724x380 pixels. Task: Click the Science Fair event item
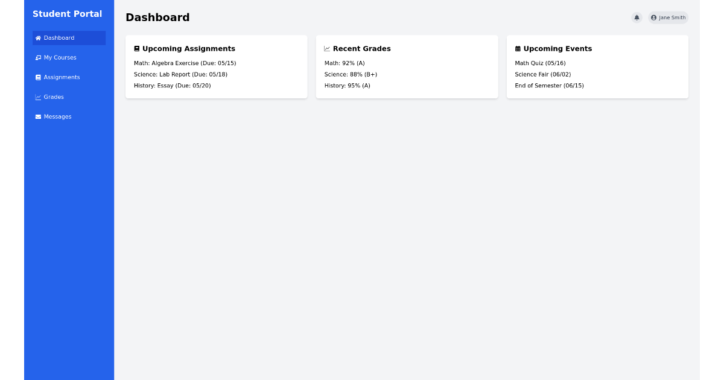click(542, 74)
